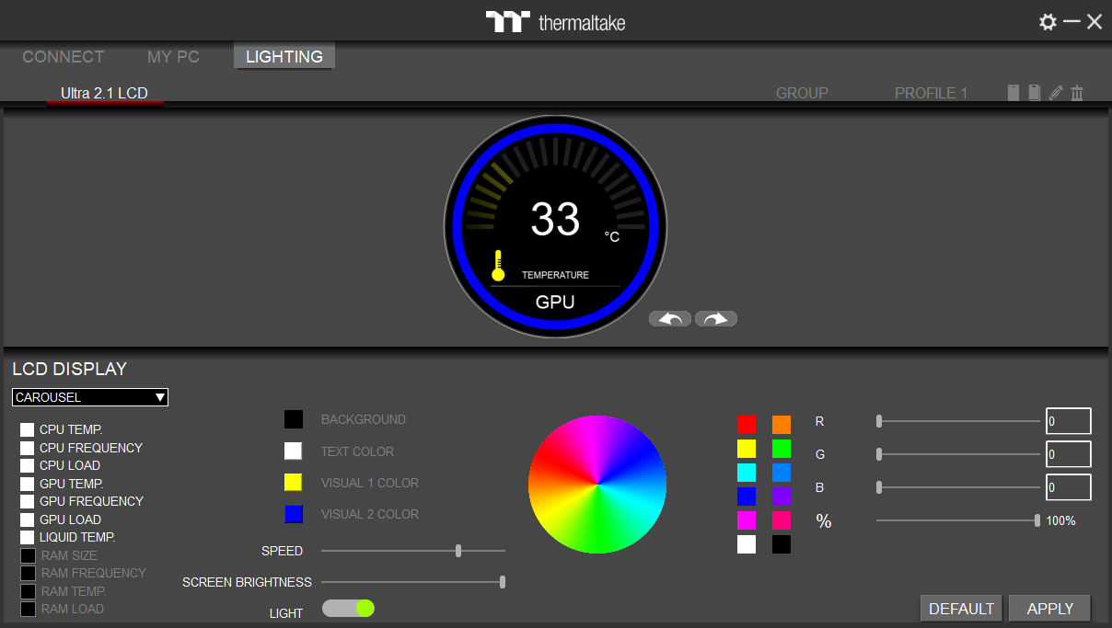Screen dimensions: 1112x628
Task: Toggle the LIGHT switch off
Action: [x=349, y=608]
